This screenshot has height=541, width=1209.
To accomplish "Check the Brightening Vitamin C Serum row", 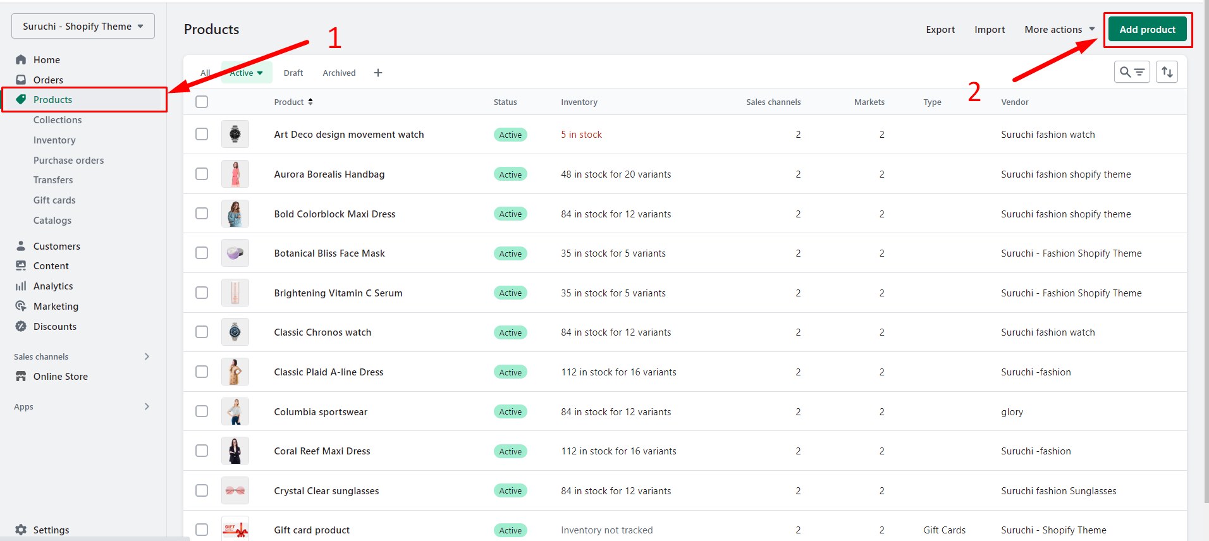I will 202,293.
